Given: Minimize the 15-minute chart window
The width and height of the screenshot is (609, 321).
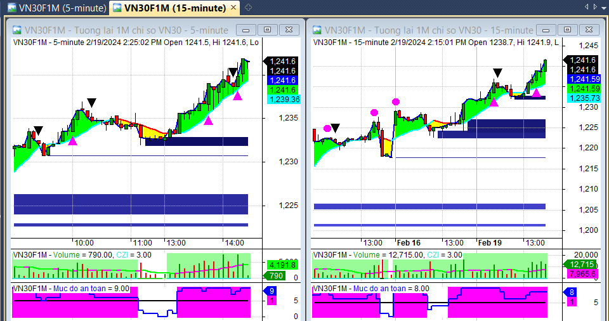Looking at the screenshot, I should (x=546, y=30).
